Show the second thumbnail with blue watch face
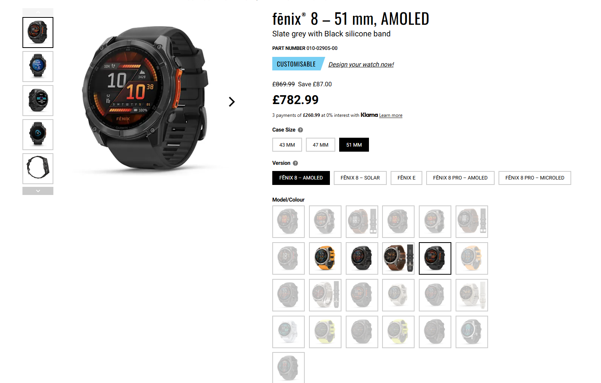 tap(38, 67)
